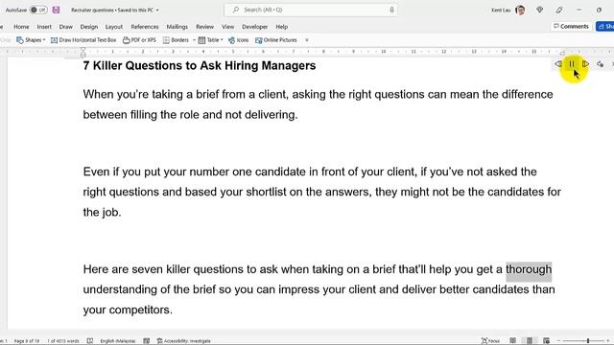Click the English (Malaysia) language indicator
614x345 pixels.
coord(117,341)
